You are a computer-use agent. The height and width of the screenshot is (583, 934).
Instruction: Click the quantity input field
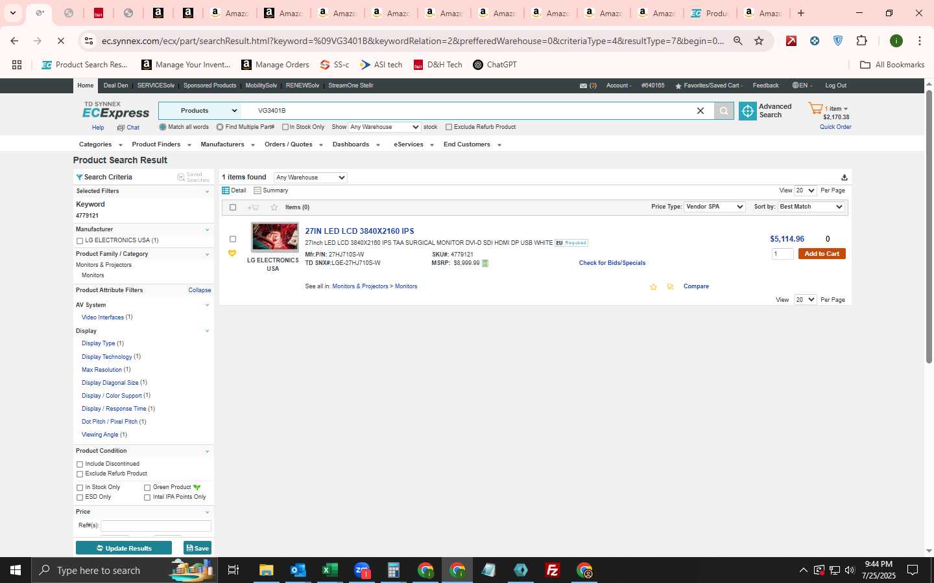click(782, 254)
